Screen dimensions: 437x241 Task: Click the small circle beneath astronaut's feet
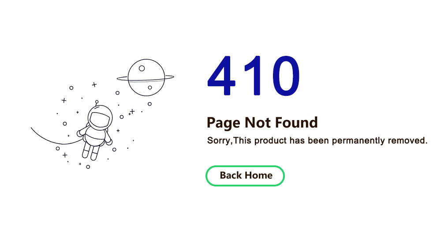(x=88, y=167)
